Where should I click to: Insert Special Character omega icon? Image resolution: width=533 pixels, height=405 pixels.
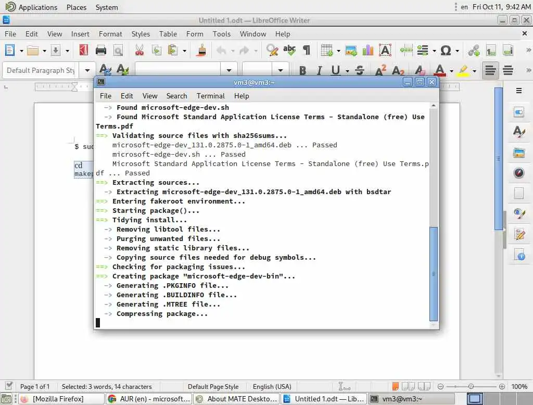tap(446, 50)
